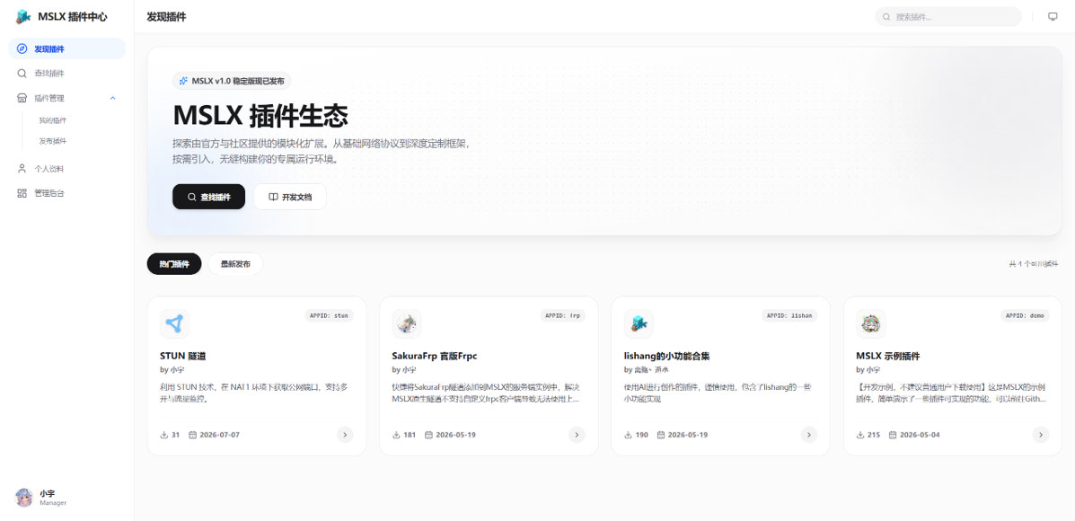Open 个人资料 in the sidebar
The height and width of the screenshot is (521, 1075).
pyautogui.click(x=66, y=169)
